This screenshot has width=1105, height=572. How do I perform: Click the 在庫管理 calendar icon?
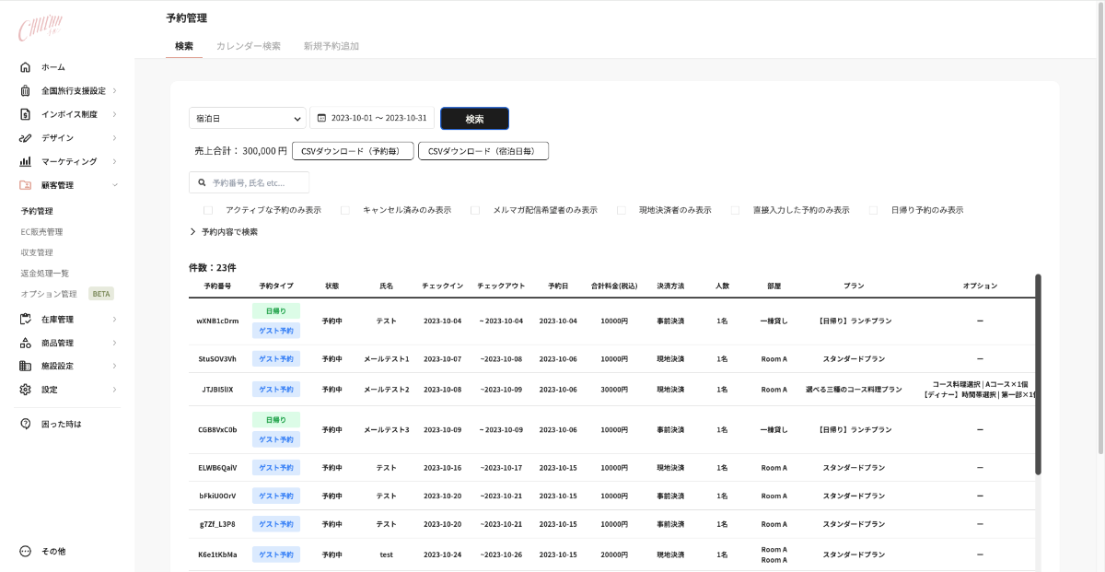click(x=25, y=320)
